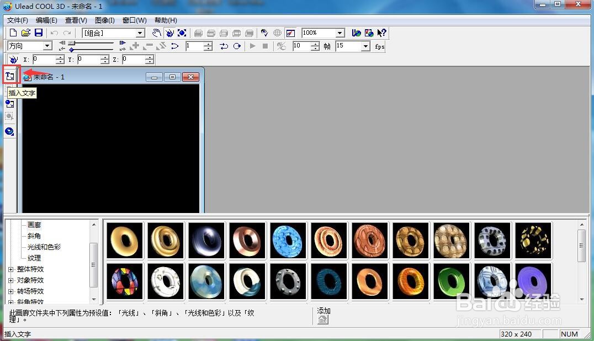Screen dimensions: 594x341
Task: Click the Stop animation button
Action: pos(265,46)
